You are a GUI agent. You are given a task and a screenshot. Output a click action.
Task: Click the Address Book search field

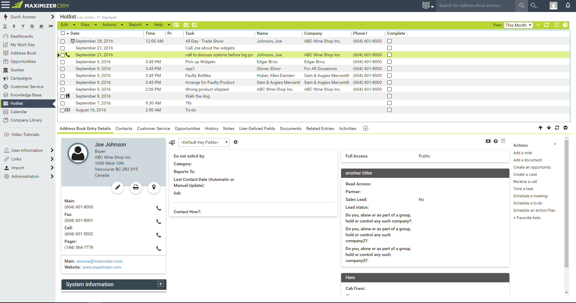click(x=475, y=6)
